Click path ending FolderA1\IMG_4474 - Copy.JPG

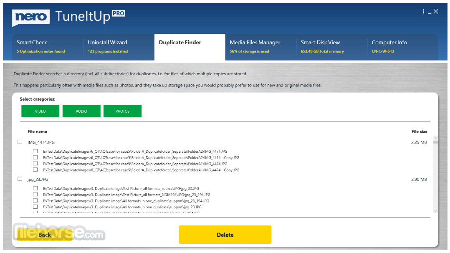point(141,170)
